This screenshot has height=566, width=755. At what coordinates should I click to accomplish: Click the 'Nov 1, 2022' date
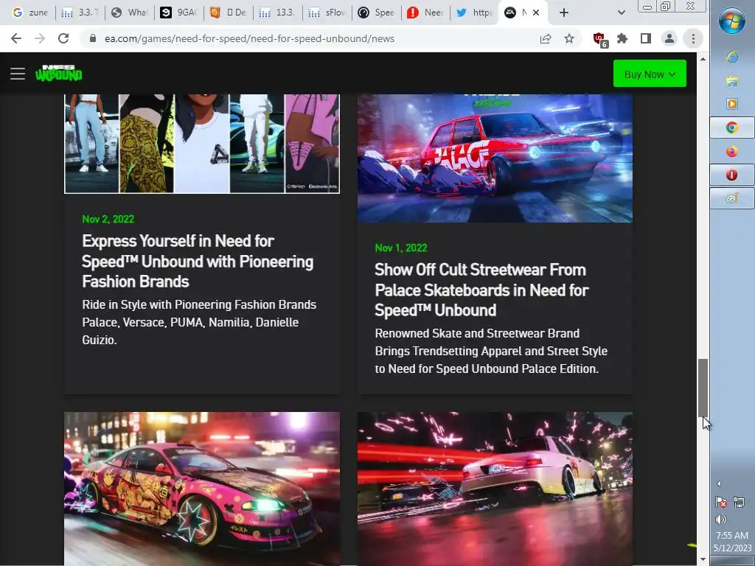point(401,248)
